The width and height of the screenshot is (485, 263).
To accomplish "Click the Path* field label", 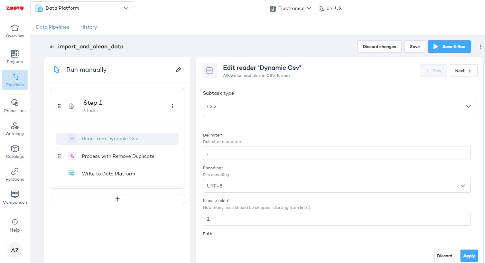I will 208,234.
